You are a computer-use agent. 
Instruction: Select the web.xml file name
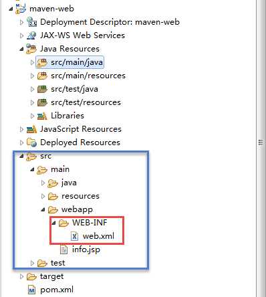coord(98,236)
